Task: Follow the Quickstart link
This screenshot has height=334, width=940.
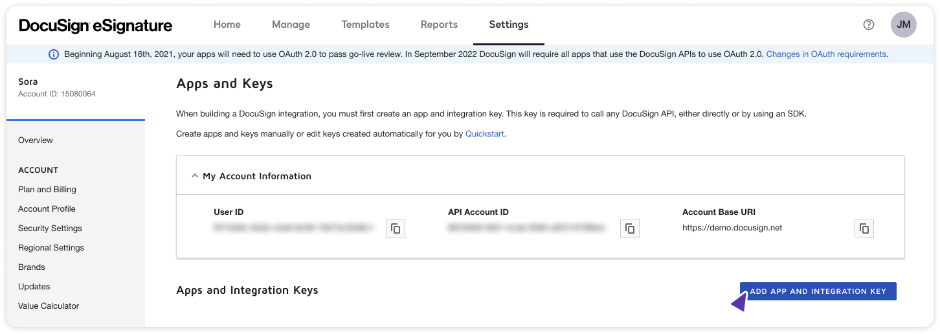Action: coord(484,134)
